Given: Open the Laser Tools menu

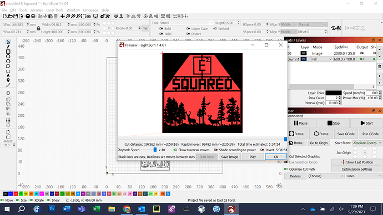Looking at the screenshot, I should point(55,10).
